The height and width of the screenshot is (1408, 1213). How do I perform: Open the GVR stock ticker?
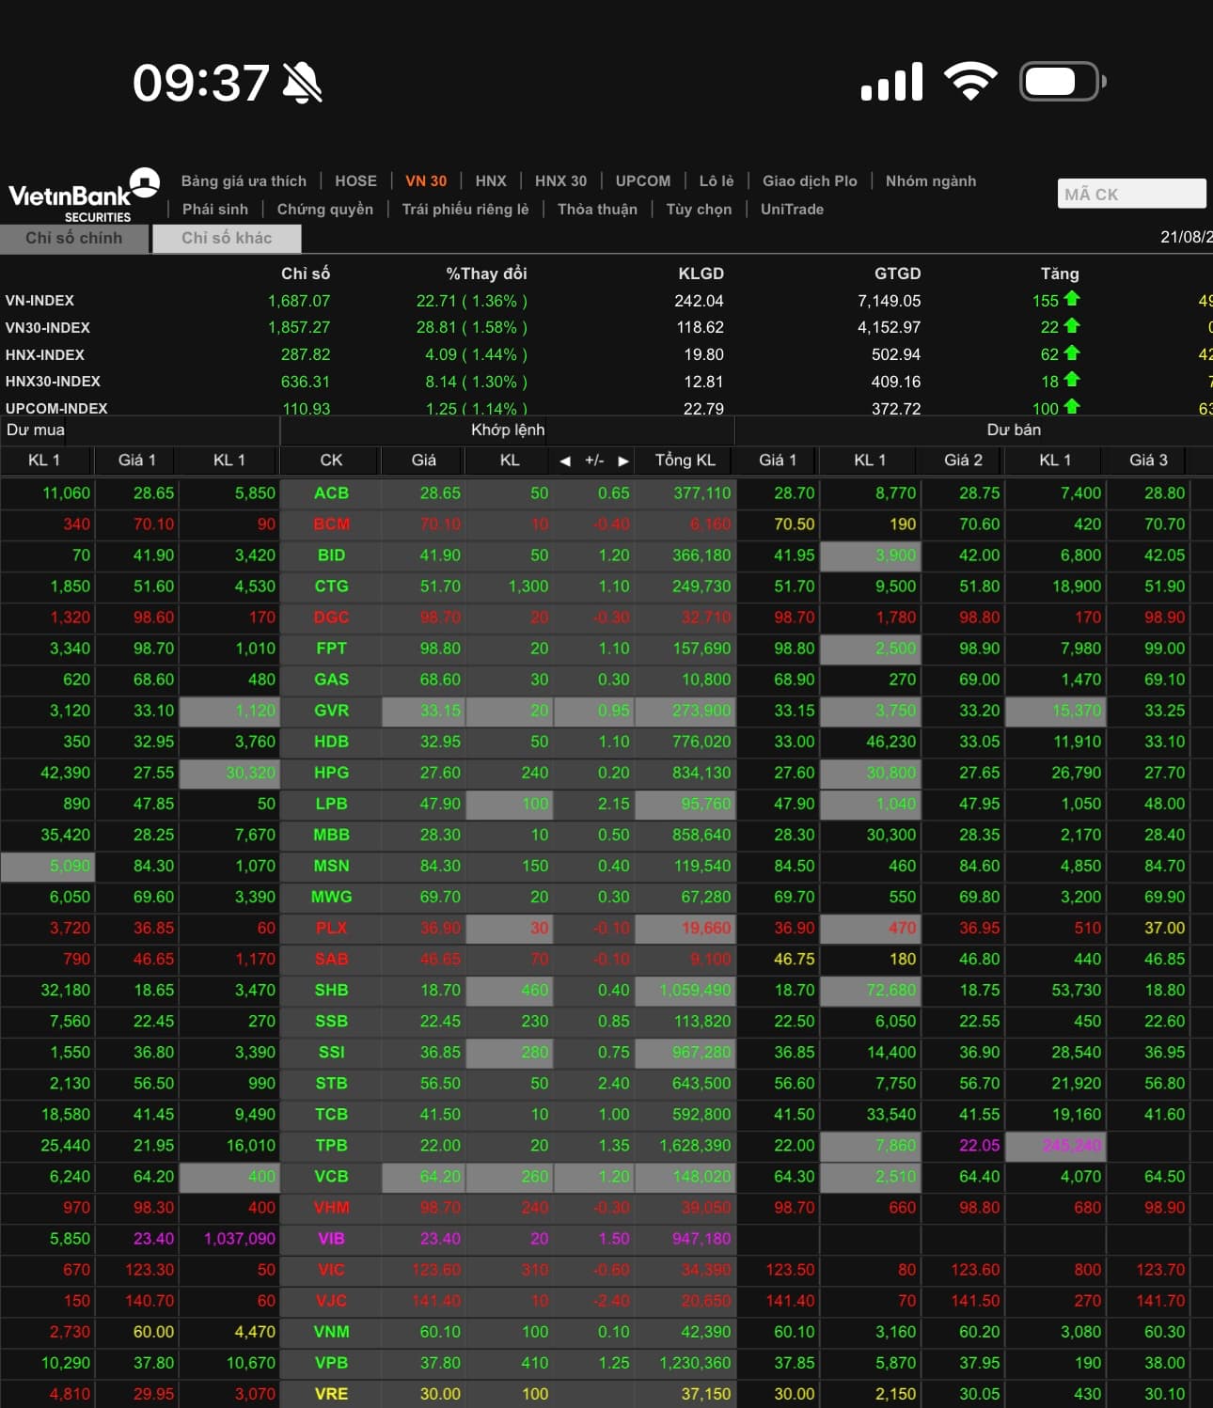[x=331, y=711]
